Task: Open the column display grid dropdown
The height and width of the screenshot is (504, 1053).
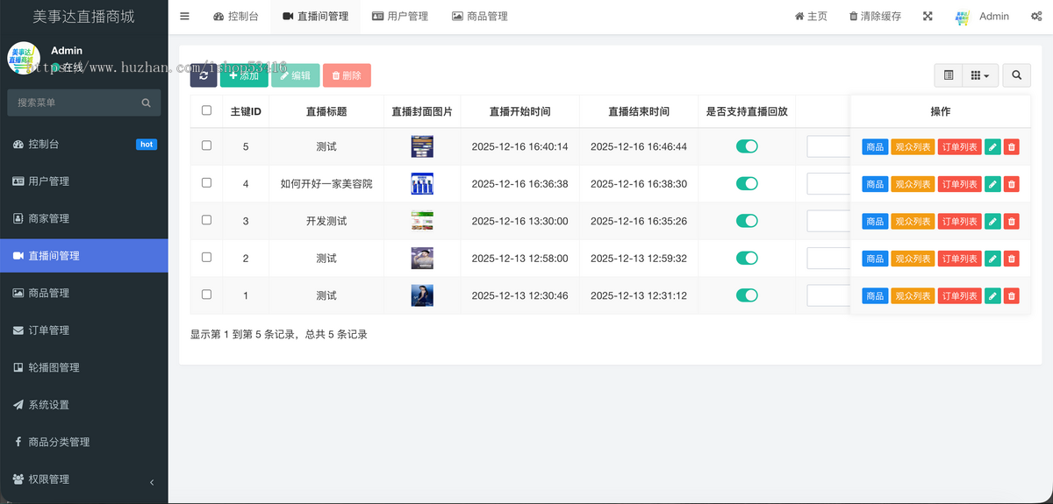Action: (980, 76)
